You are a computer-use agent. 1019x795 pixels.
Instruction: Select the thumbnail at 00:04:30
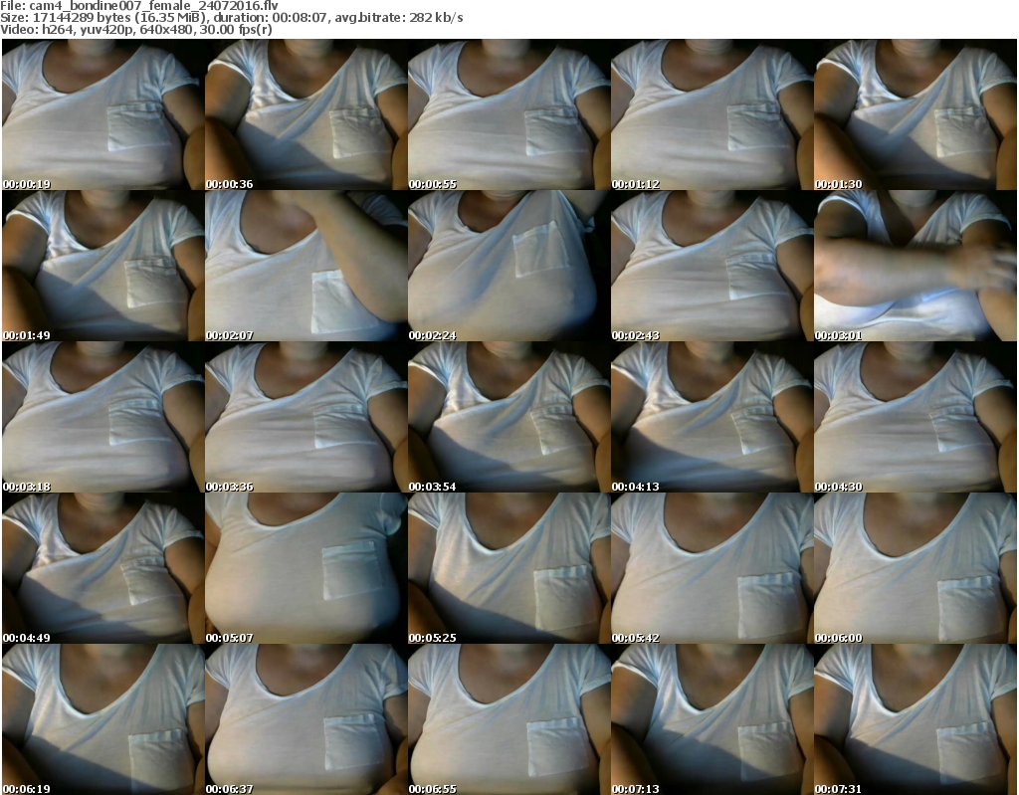916,417
